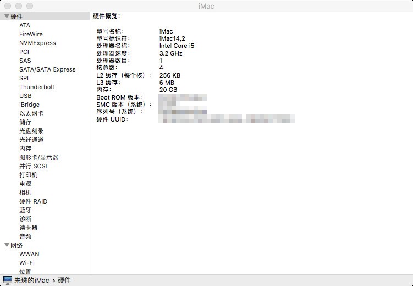The image size is (413, 286).
Task: Open SPI in the sidebar
Action: click(x=24, y=78)
